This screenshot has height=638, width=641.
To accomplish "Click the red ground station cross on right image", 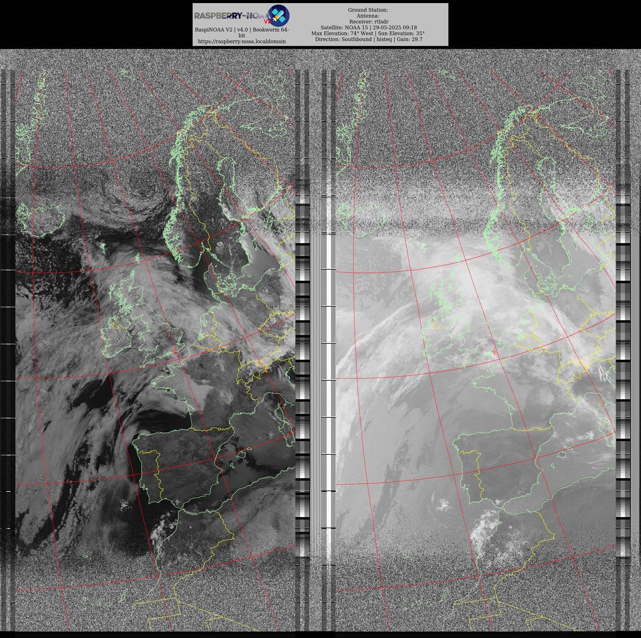I will tap(494, 352).
